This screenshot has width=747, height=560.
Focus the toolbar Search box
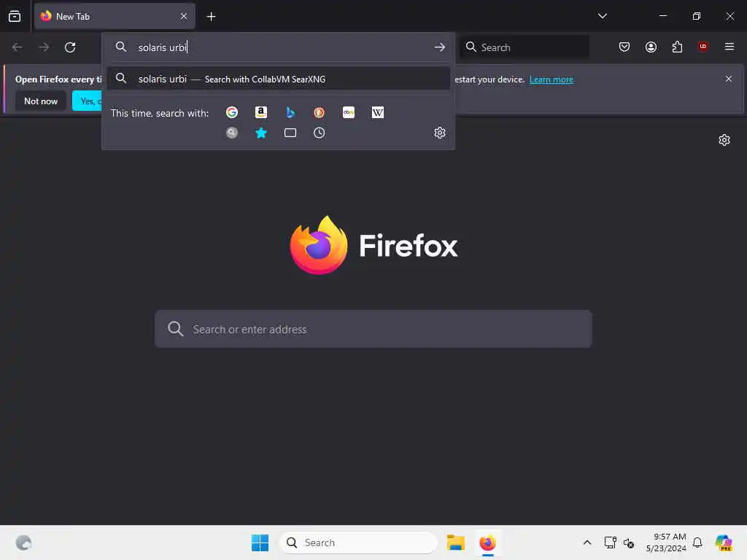(x=525, y=47)
